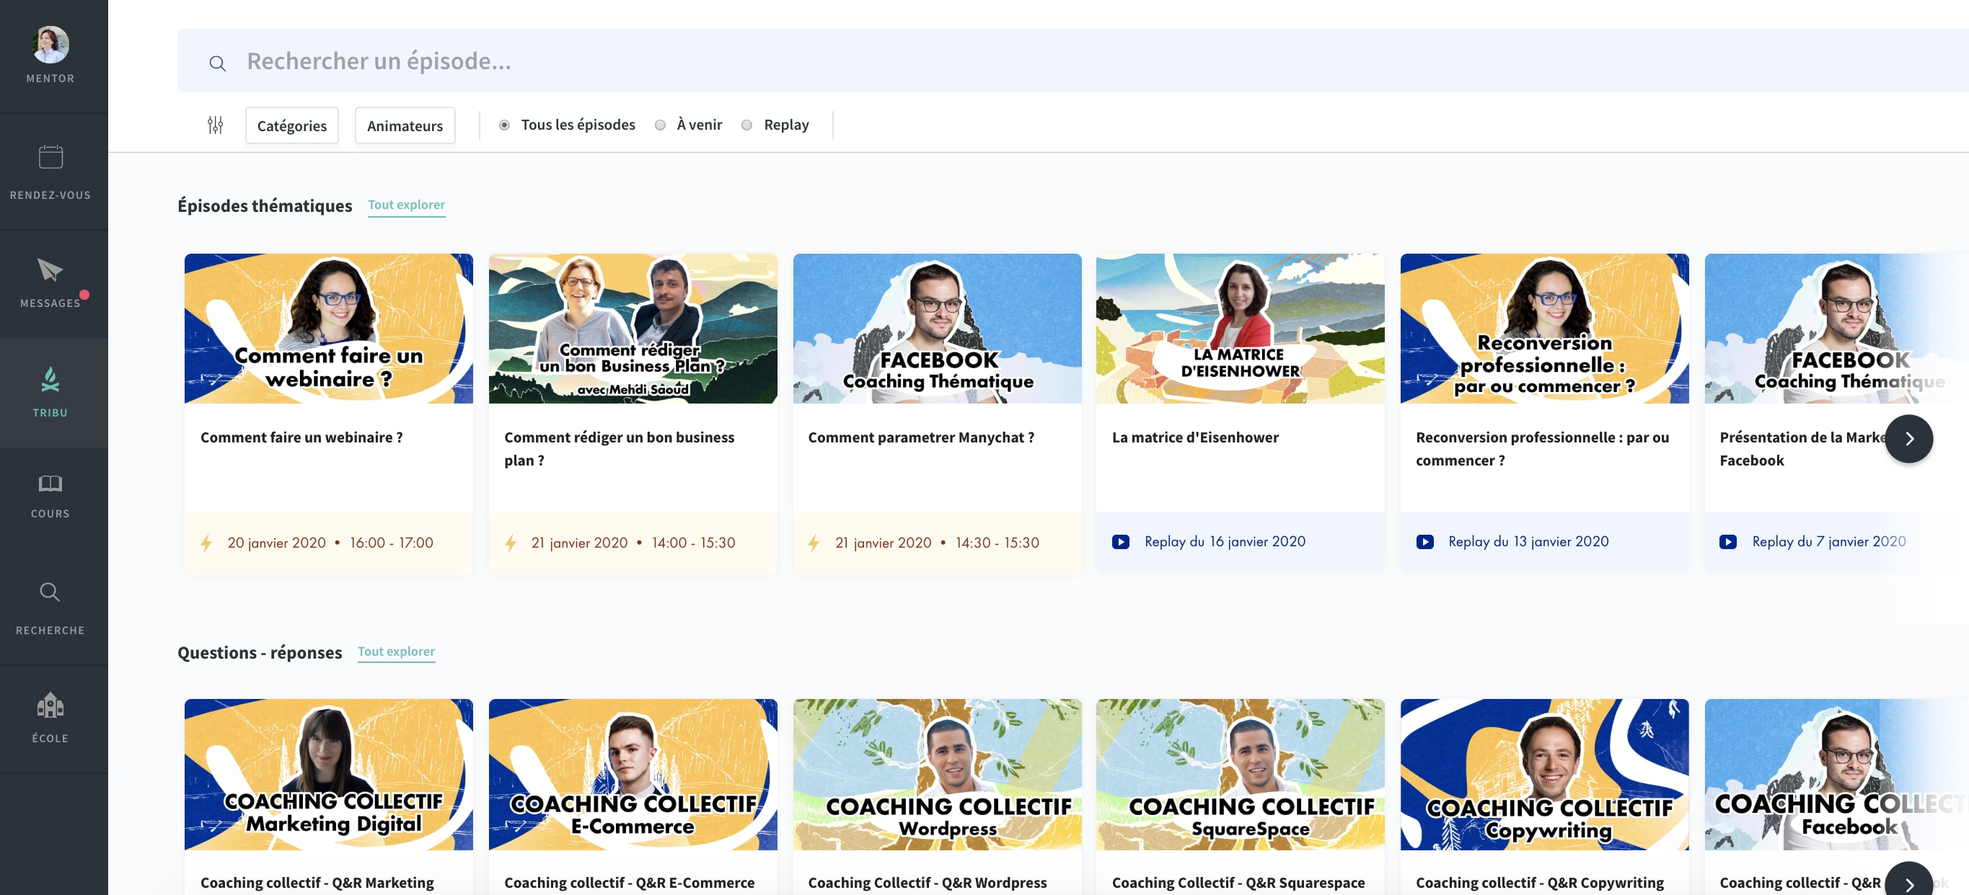1969x895 pixels.
Task: Click the search bar magnifier icon
Action: [x=218, y=63]
